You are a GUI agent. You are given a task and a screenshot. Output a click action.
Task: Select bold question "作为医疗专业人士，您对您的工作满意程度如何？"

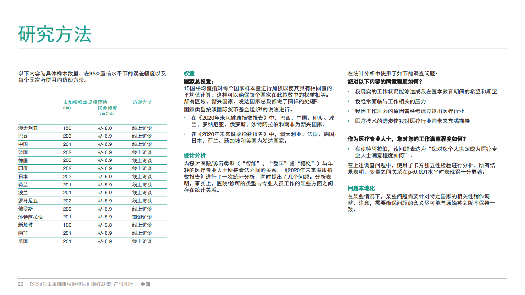click(x=407, y=139)
